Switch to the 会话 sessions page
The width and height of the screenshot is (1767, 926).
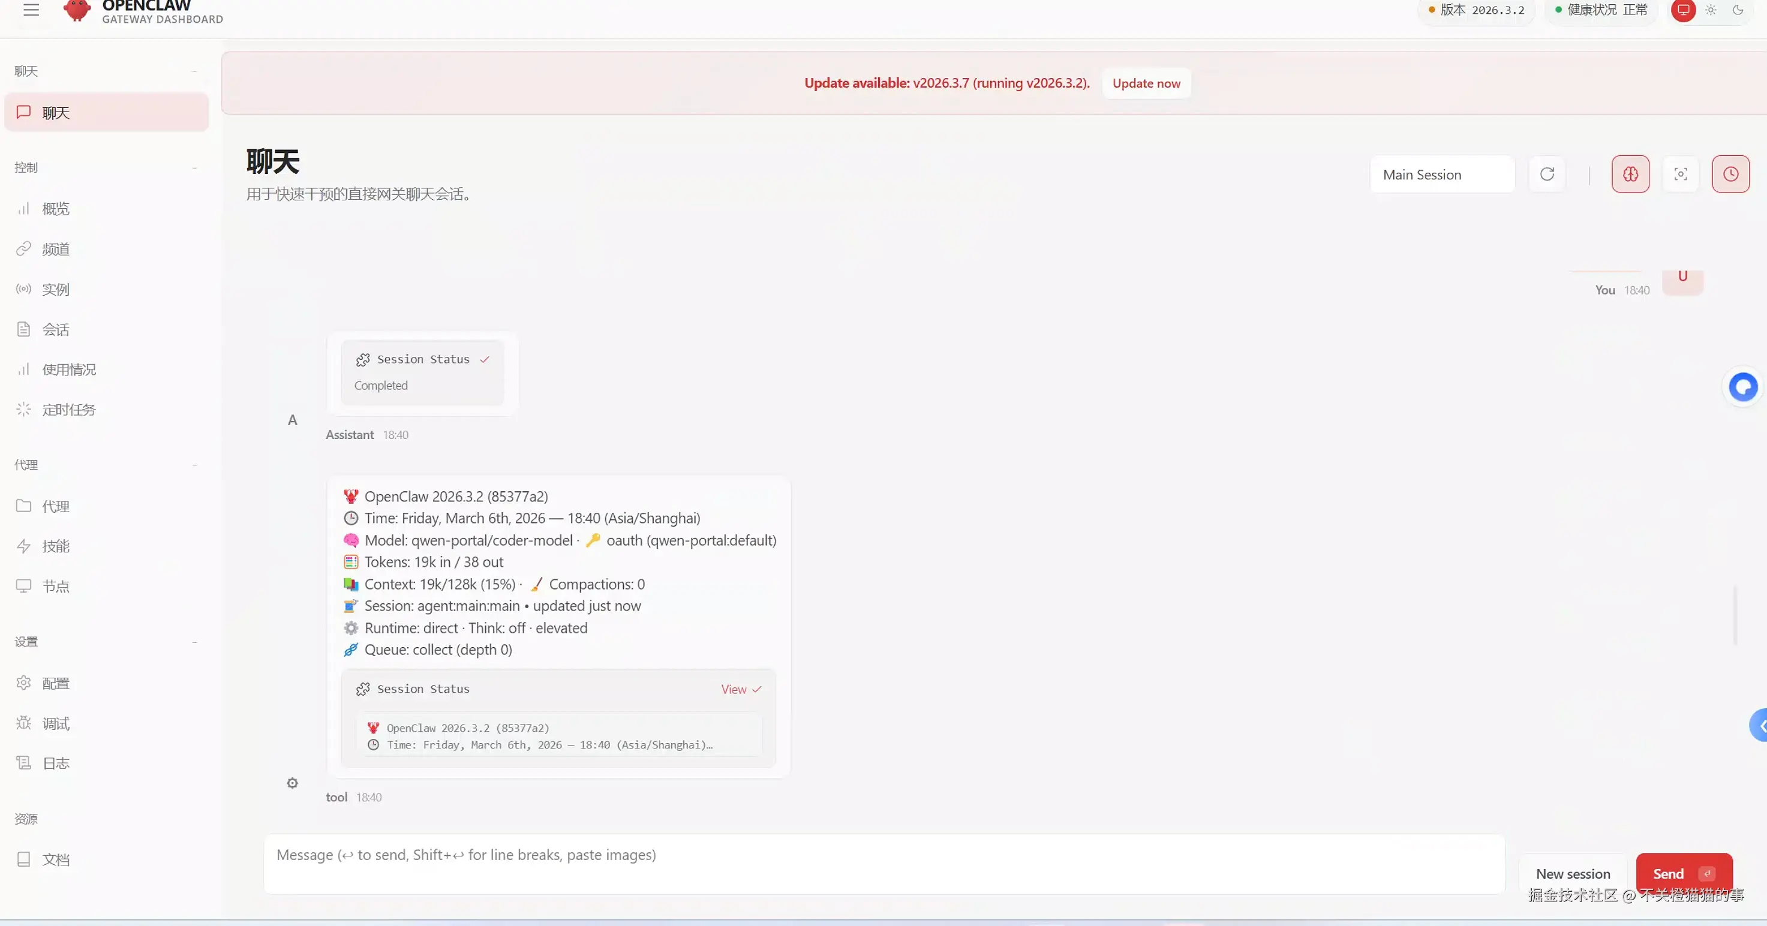tap(58, 329)
